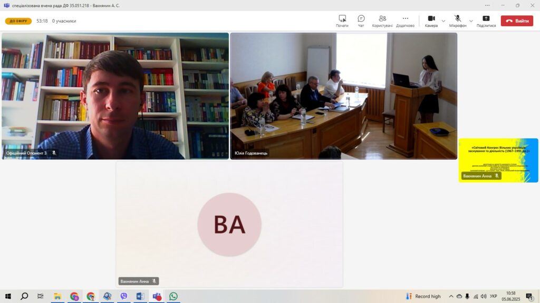Show hidden system tray icons chevron
540x303 pixels.
click(x=451, y=296)
